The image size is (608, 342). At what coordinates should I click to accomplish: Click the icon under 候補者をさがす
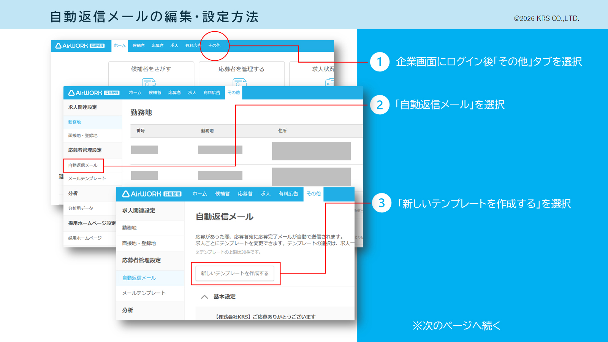(x=149, y=82)
